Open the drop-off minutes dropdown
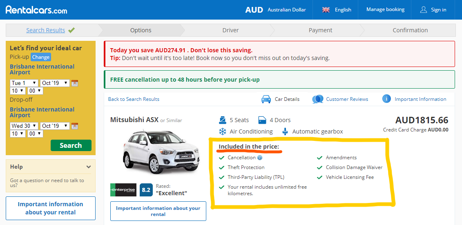Viewport: 462px width, 225px height. (36, 134)
